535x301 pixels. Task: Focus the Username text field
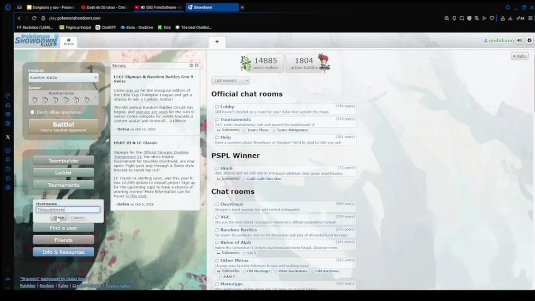pyautogui.click(x=68, y=210)
